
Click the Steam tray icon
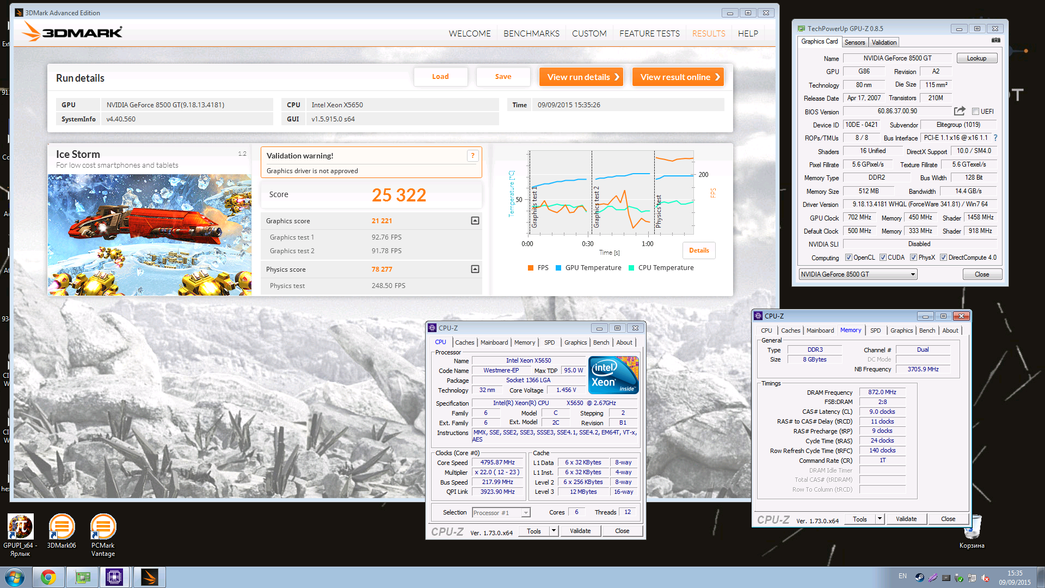pos(919,578)
